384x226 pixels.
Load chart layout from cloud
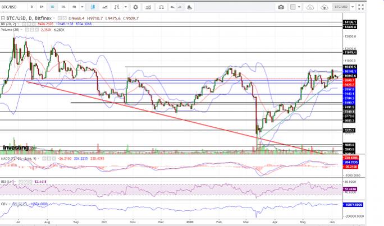pyautogui.click(x=310, y=7)
